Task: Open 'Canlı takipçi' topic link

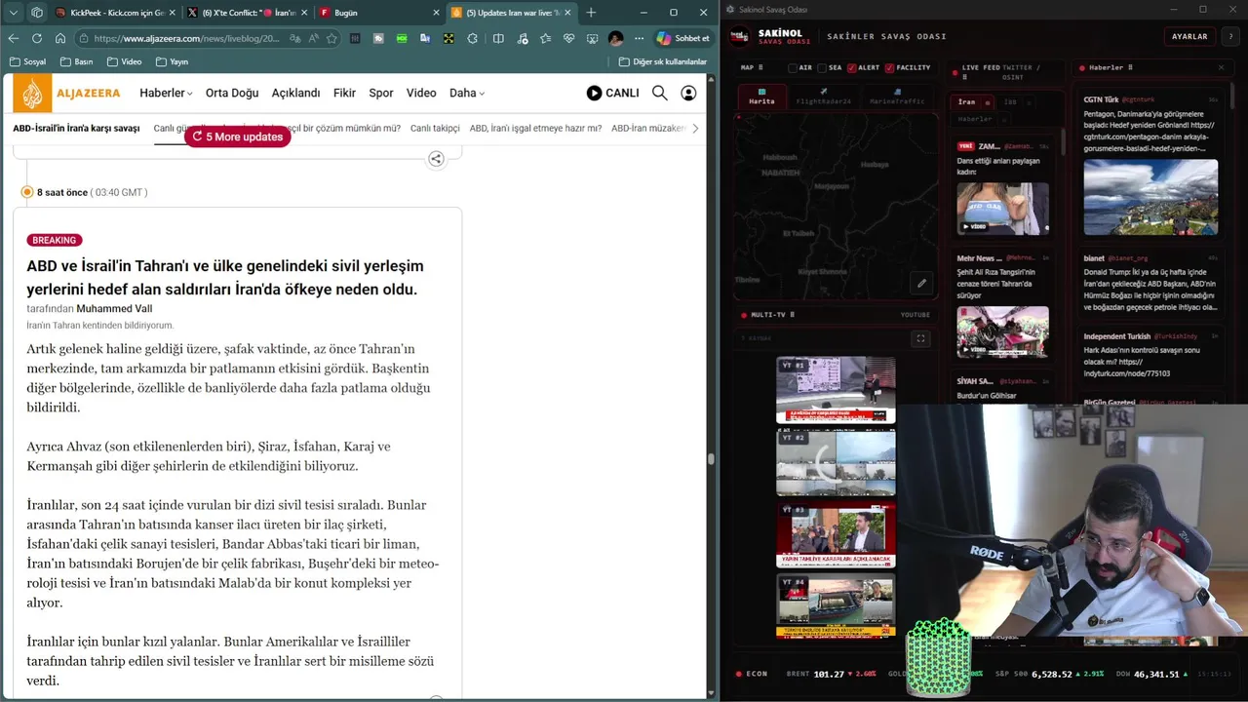Action: tap(435, 128)
